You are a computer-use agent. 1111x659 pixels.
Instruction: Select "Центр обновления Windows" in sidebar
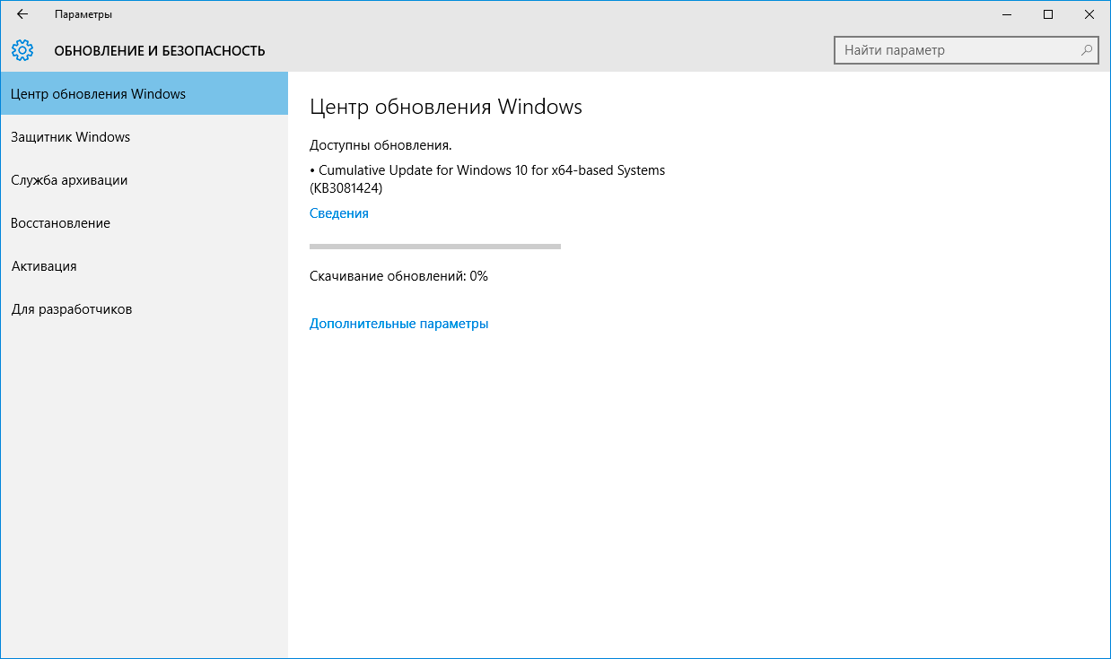point(144,93)
